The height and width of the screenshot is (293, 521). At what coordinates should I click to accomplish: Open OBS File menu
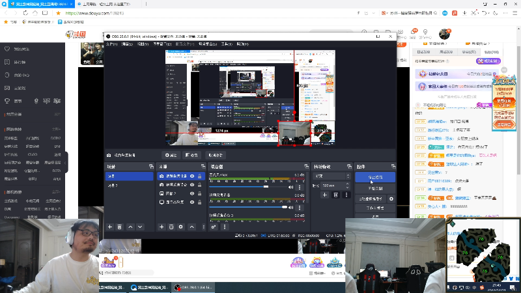pos(111,44)
